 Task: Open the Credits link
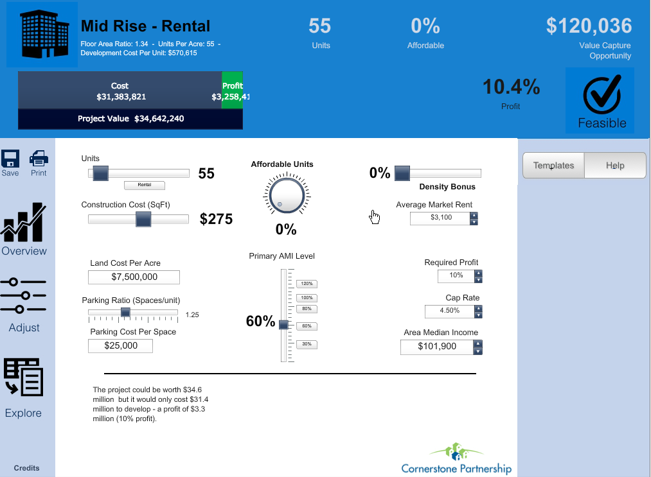coord(26,468)
